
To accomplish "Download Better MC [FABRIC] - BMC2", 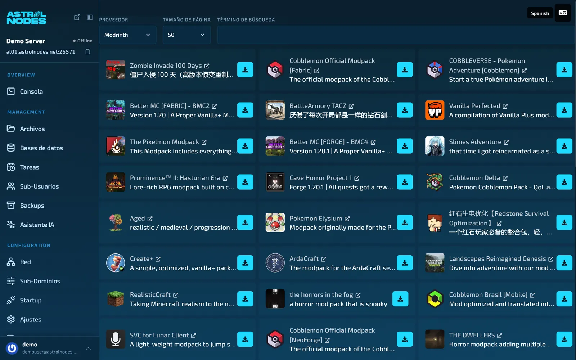I will 245,110.
